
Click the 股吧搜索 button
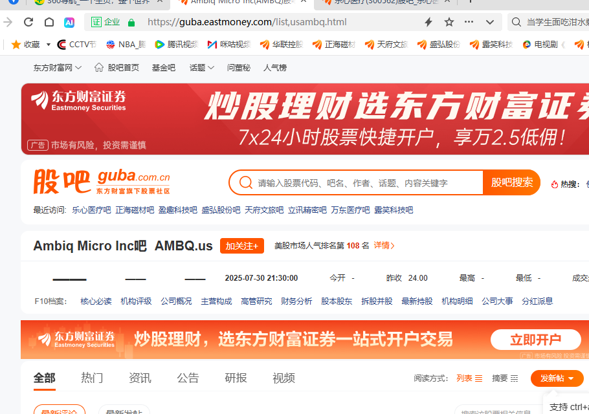pyautogui.click(x=511, y=182)
